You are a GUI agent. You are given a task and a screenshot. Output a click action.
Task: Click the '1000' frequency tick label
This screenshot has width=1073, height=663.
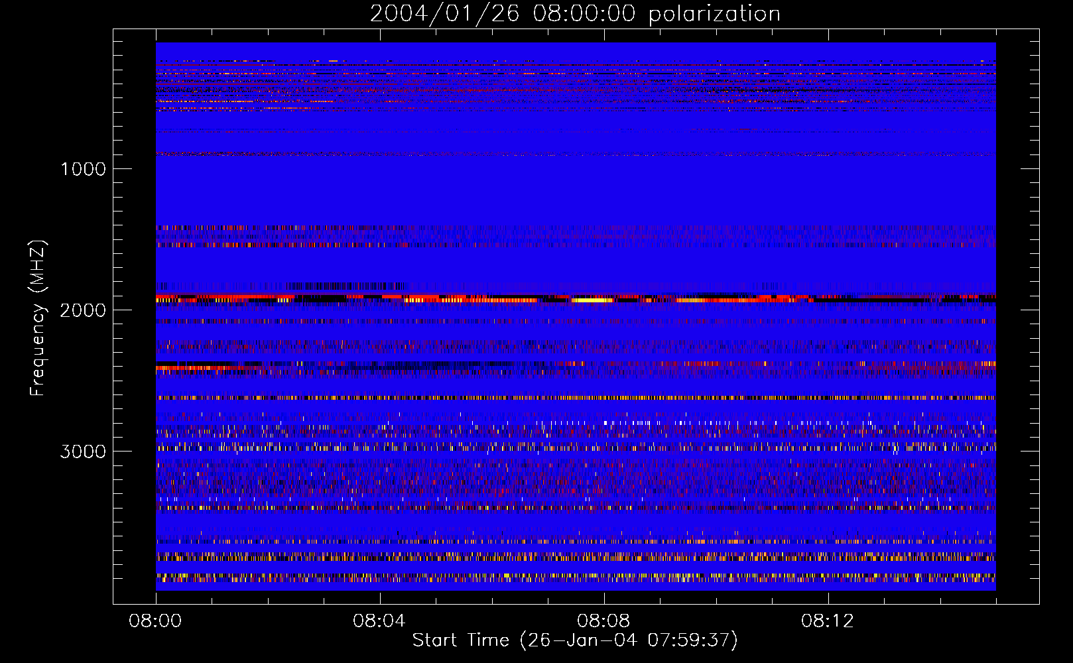point(83,169)
